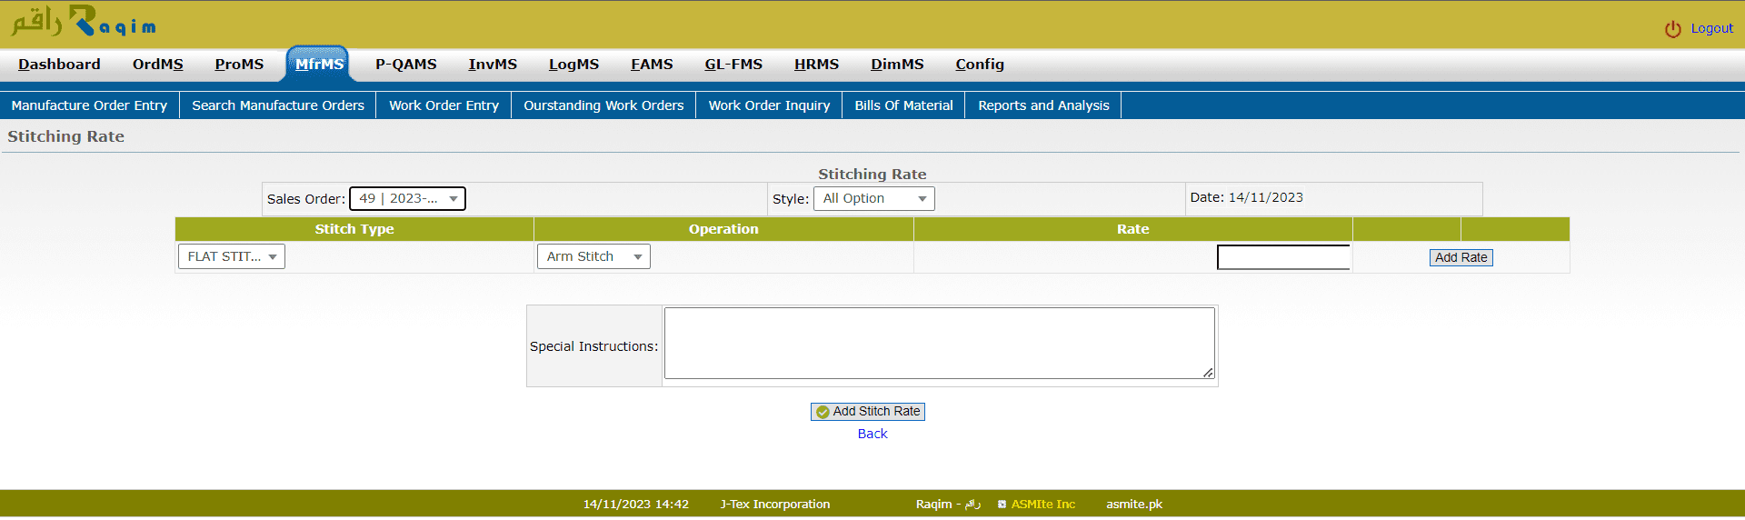Select Reports and Analysis menu
The image size is (1745, 520).
[1043, 105]
